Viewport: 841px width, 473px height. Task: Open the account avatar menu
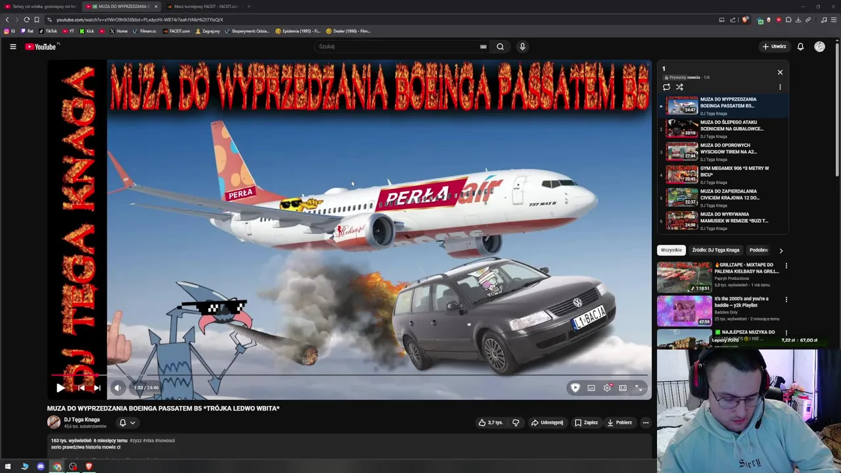point(819,47)
